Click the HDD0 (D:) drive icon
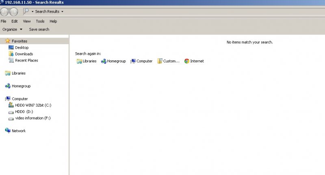This screenshot has width=325, height=175. 11,112
